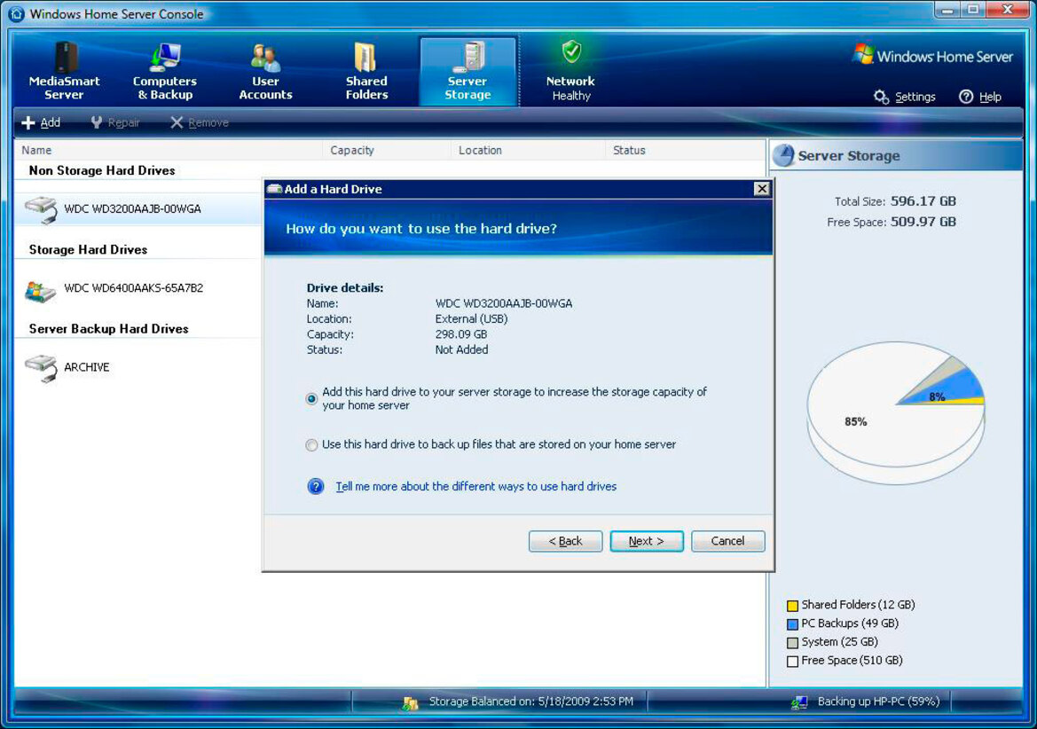Select WDC WD3200AAJB-00WGA drive in list
The width and height of the screenshot is (1037, 729).
132,208
